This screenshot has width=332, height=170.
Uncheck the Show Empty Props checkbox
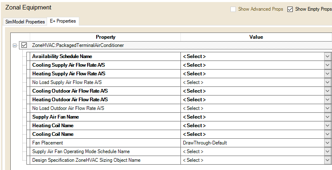[x=290, y=9]
